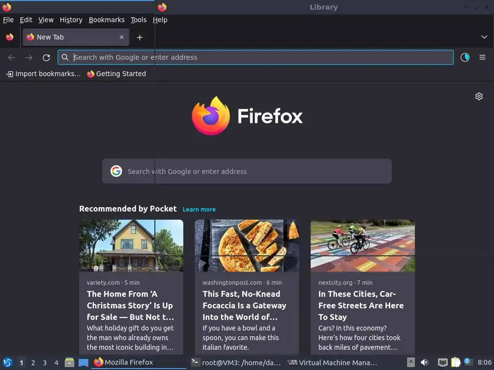
Task: Click the 'washingtonpost.com · 6 min' source text
Action: [x=242, y=282]
